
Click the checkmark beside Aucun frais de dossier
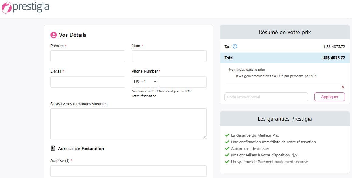[227, 149]
